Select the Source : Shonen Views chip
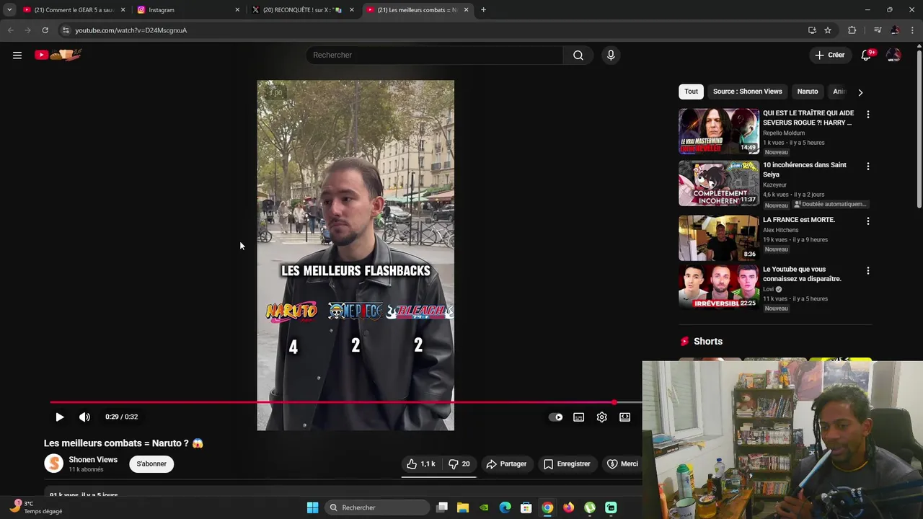 [747, 92]
